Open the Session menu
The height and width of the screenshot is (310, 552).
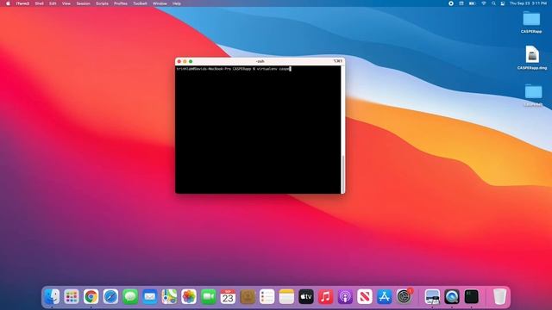(84, 3)
